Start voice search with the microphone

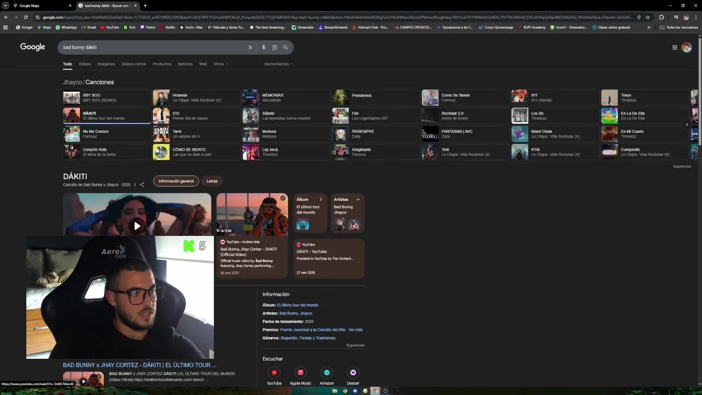point(264,48)
